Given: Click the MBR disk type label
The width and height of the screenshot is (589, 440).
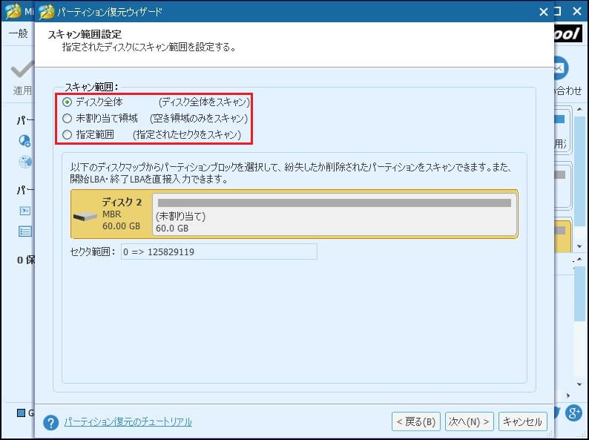Looking at the screenshot, I should point(112,214).
